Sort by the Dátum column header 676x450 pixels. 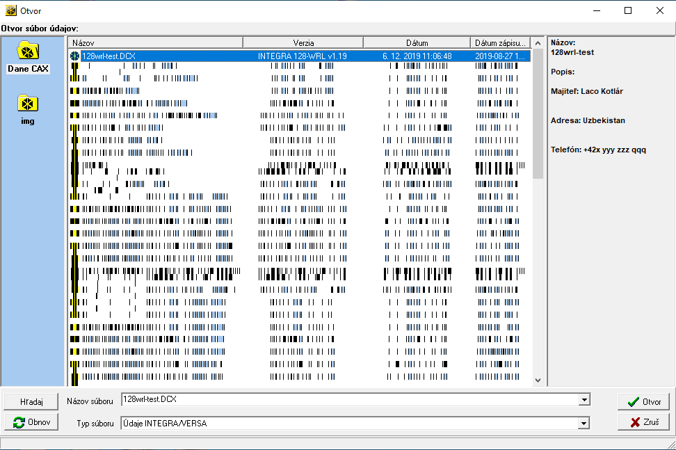(417, 42)
